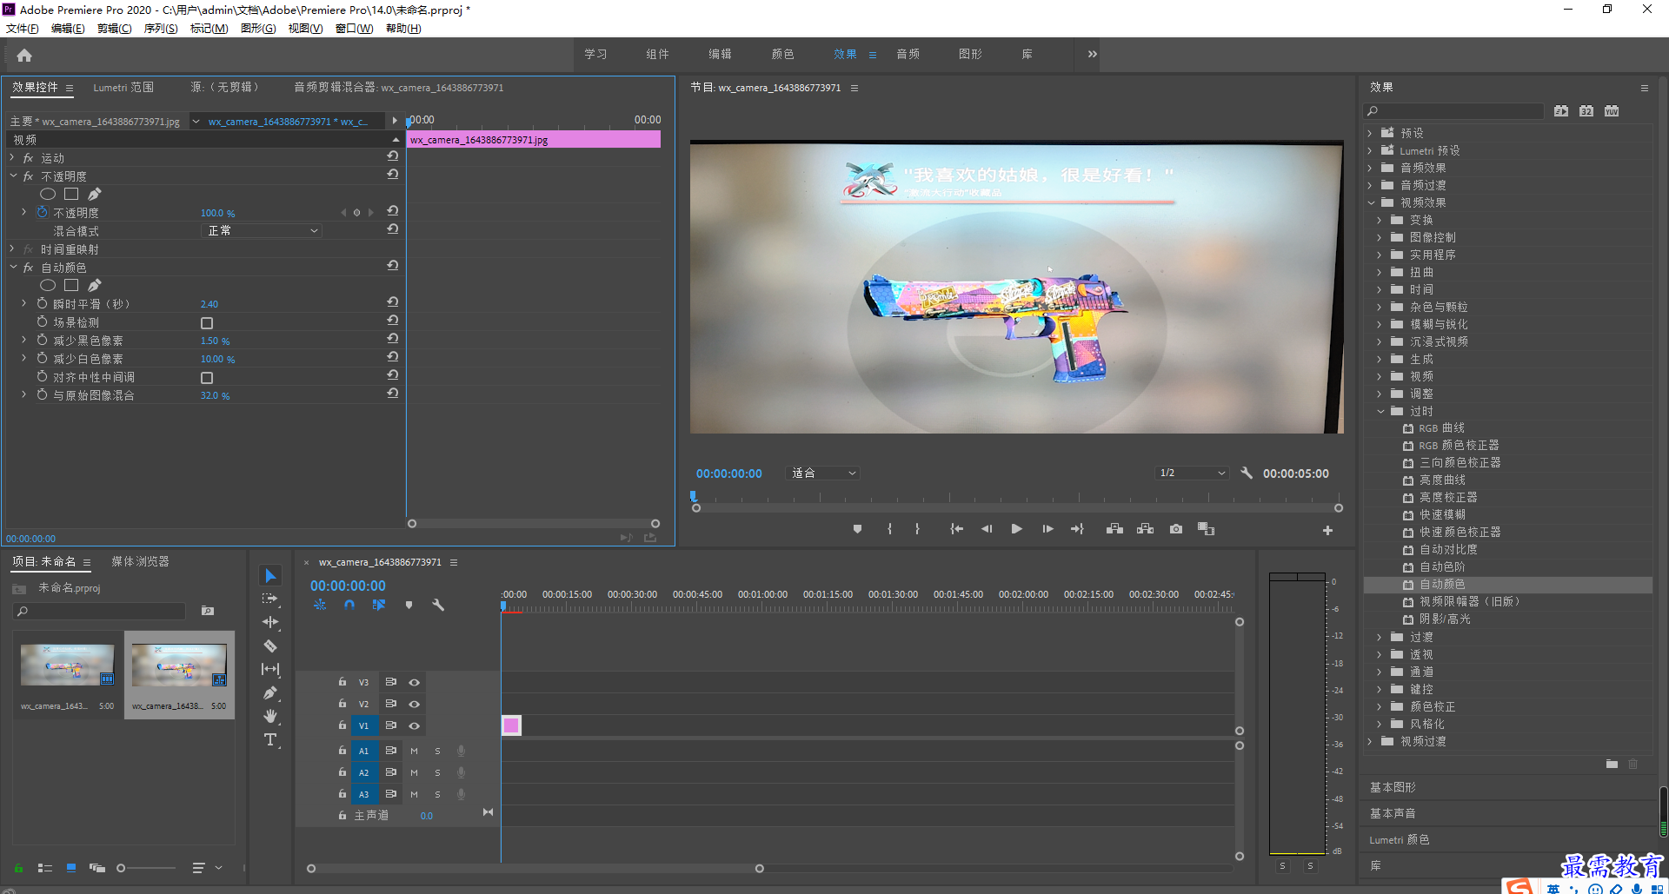Collapse the 视频效果 folder
The image size is (1669, 894).
[1371, 202]
